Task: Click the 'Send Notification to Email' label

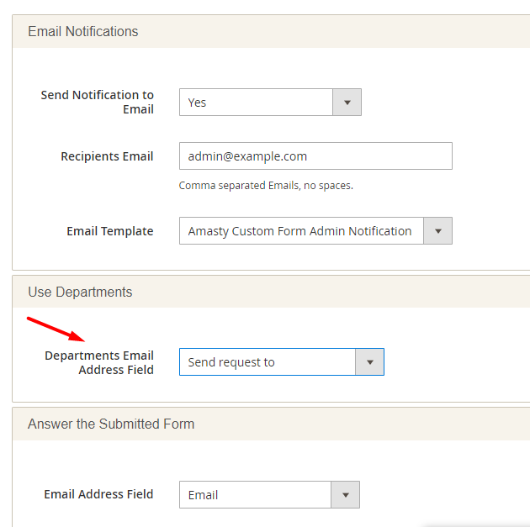Action: (98, 102)
